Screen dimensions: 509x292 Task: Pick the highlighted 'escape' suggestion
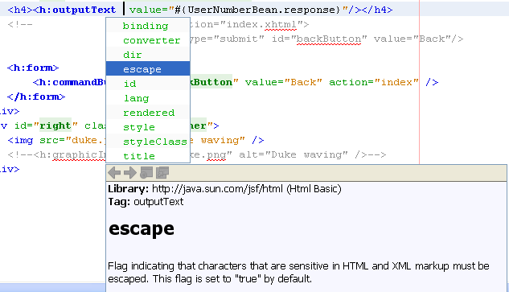[148, 69]
